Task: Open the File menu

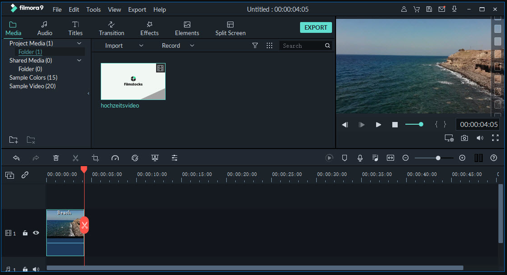Action: coord(57,10)
